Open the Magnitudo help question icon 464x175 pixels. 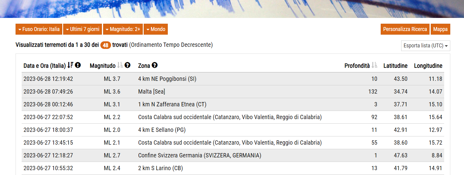(128, 65)
